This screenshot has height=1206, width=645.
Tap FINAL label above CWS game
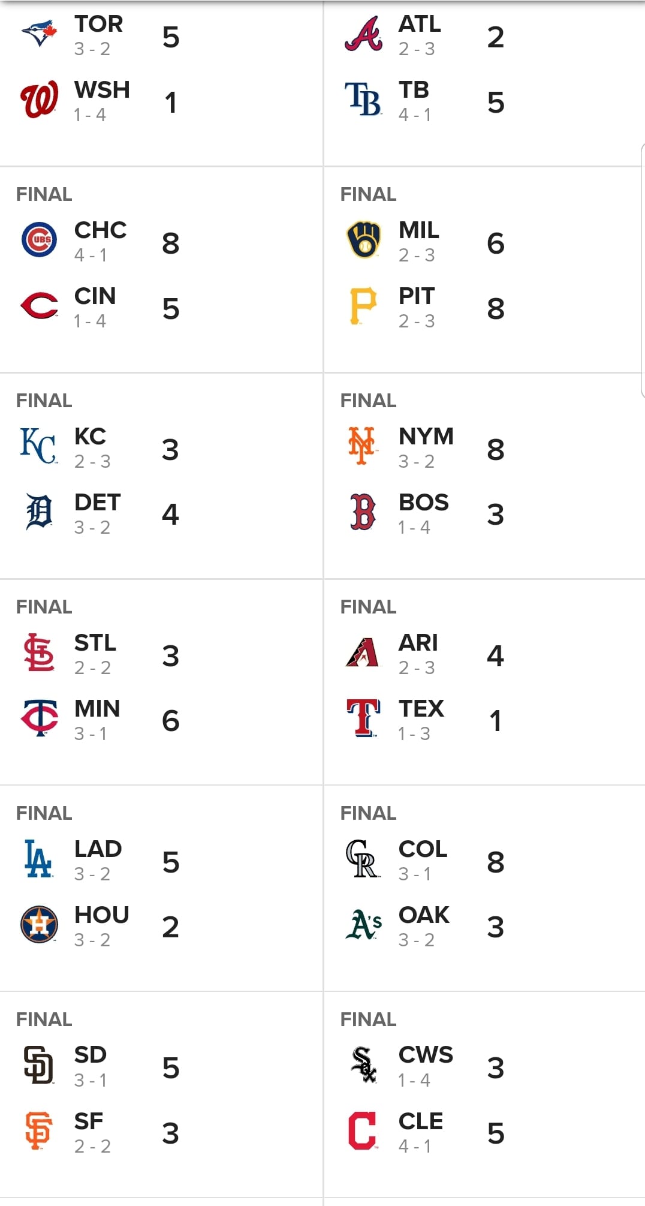point(368,1019)
